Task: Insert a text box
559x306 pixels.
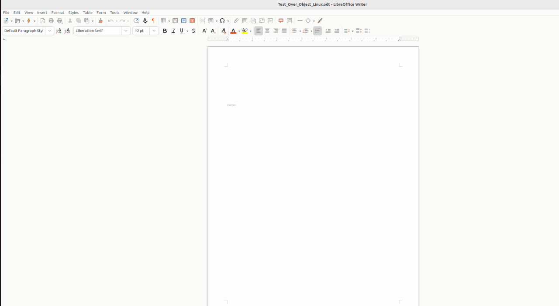Action: [192, 21]
